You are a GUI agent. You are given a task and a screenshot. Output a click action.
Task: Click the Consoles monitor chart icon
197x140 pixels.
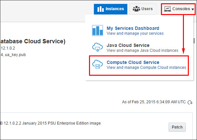pyautogui.click(x=168, y=9)
